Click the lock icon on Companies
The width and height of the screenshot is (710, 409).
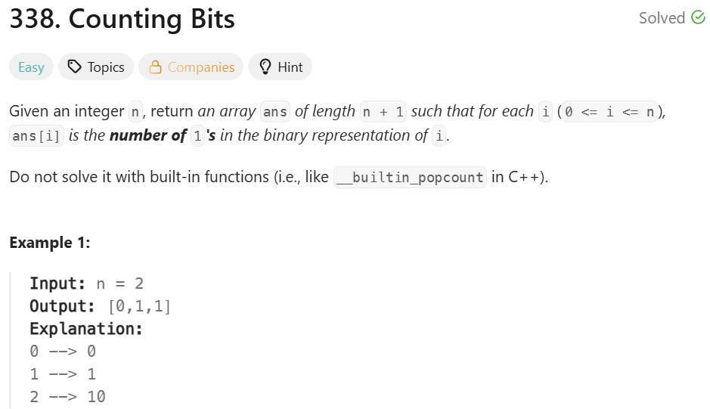(155, 67)
